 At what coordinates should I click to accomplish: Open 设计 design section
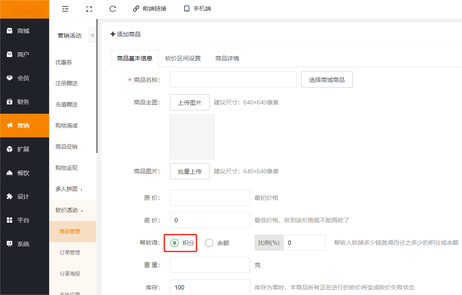[x=24, y=197]
